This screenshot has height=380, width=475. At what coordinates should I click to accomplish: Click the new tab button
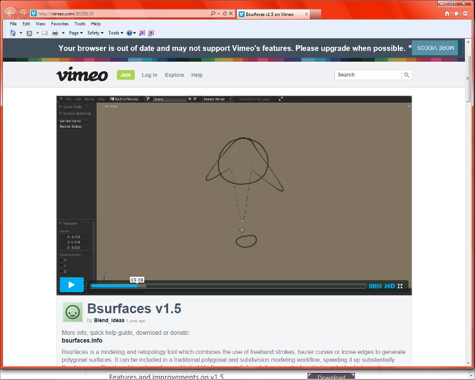click(x=316, y=14)
